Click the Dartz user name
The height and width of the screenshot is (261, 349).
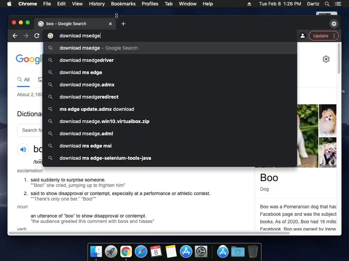tap(313, 4)
